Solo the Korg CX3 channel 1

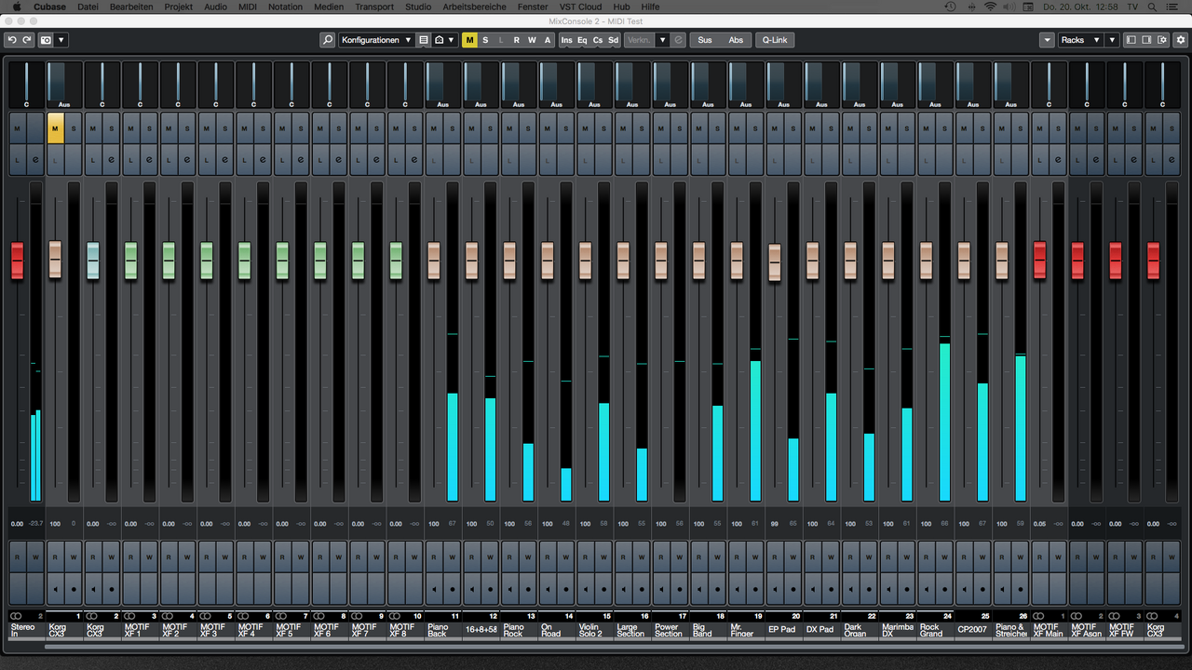(74, 129)
